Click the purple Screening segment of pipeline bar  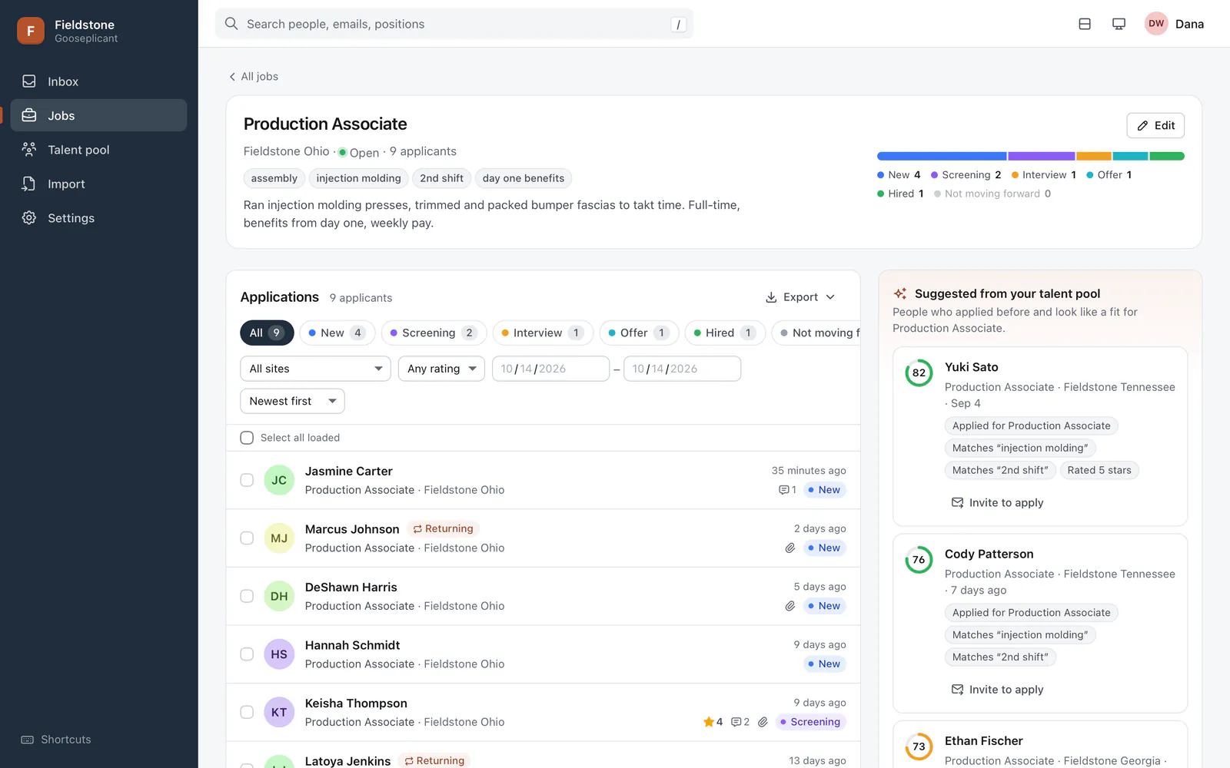(x=1042, y=156)
